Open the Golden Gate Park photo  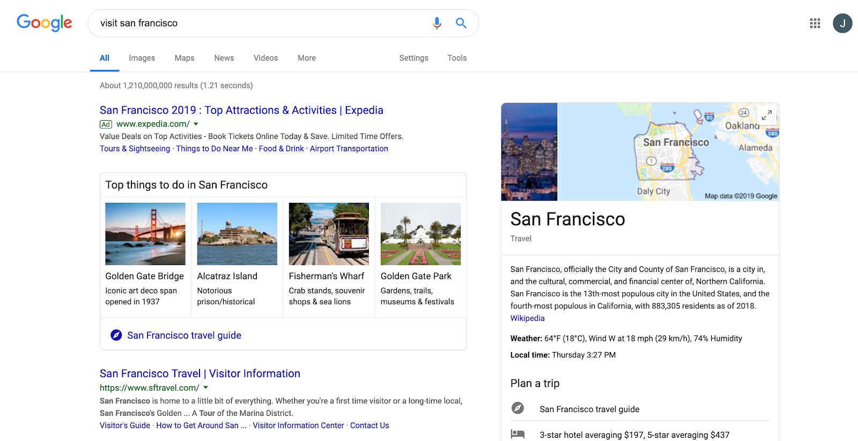420,234
